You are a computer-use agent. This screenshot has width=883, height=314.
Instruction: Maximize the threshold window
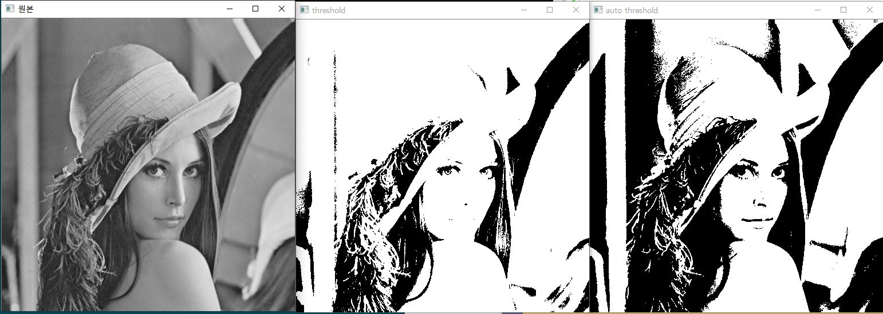(550, 10)
